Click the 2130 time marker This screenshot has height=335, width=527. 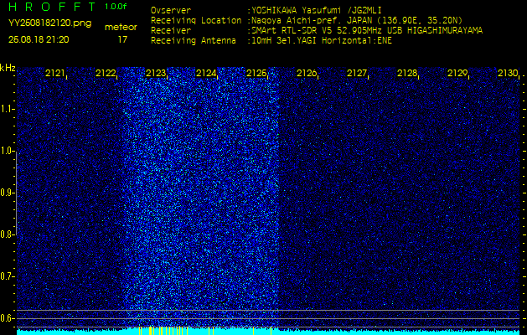(508, 73)
